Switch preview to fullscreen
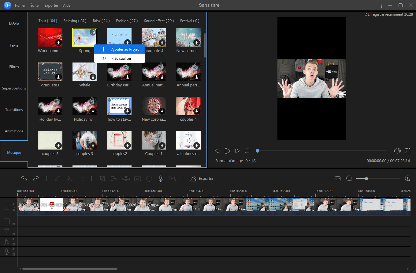 point(407,151)
